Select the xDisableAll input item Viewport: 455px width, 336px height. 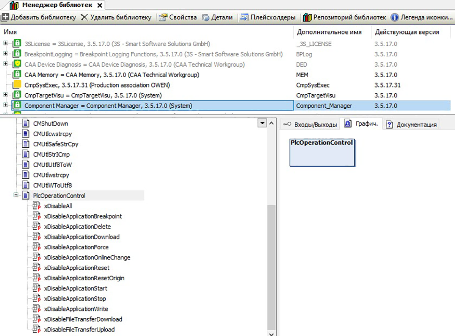coord(58,206)
